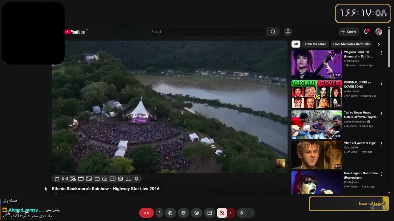Screen dimensions: 394x221
Task: Open the thrillingones channel name
Action: coord(352,182)
